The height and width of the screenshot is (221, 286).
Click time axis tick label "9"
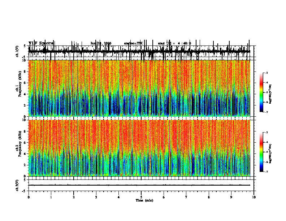[231, 197]
